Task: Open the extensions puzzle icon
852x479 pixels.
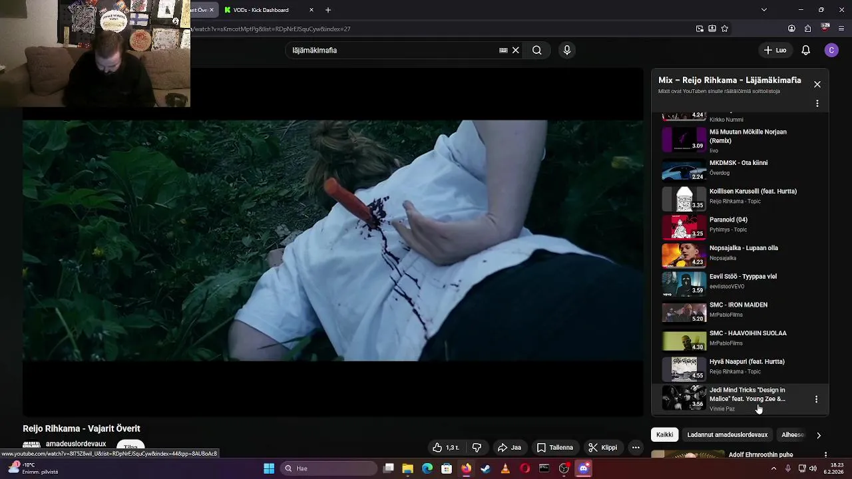Action: click(x=808, y=29)
